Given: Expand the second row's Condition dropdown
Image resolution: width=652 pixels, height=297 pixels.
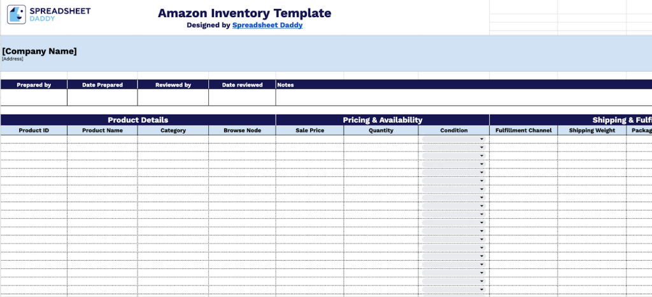Looking at the screenshot, I should click(x=481, y=148).
